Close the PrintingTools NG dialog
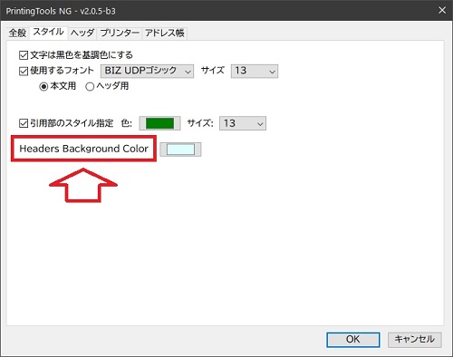 (442, 10)
